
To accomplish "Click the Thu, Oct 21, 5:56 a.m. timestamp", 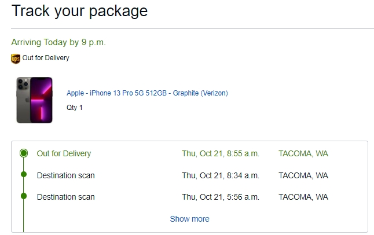I will pos(221,197).
